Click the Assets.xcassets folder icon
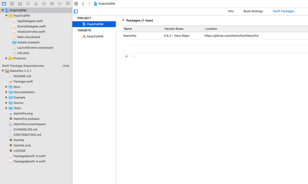Screen dimensions: 308x184 pos(14,42)
